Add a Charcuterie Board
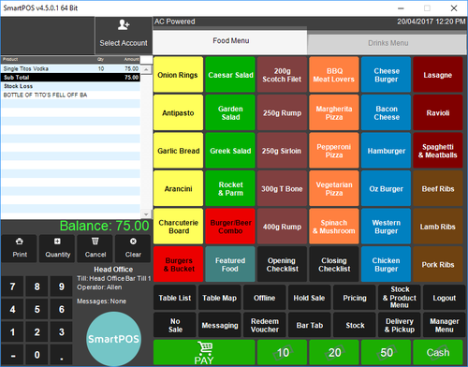The height and width of the screenshot is (367, 468). [178, 227]
